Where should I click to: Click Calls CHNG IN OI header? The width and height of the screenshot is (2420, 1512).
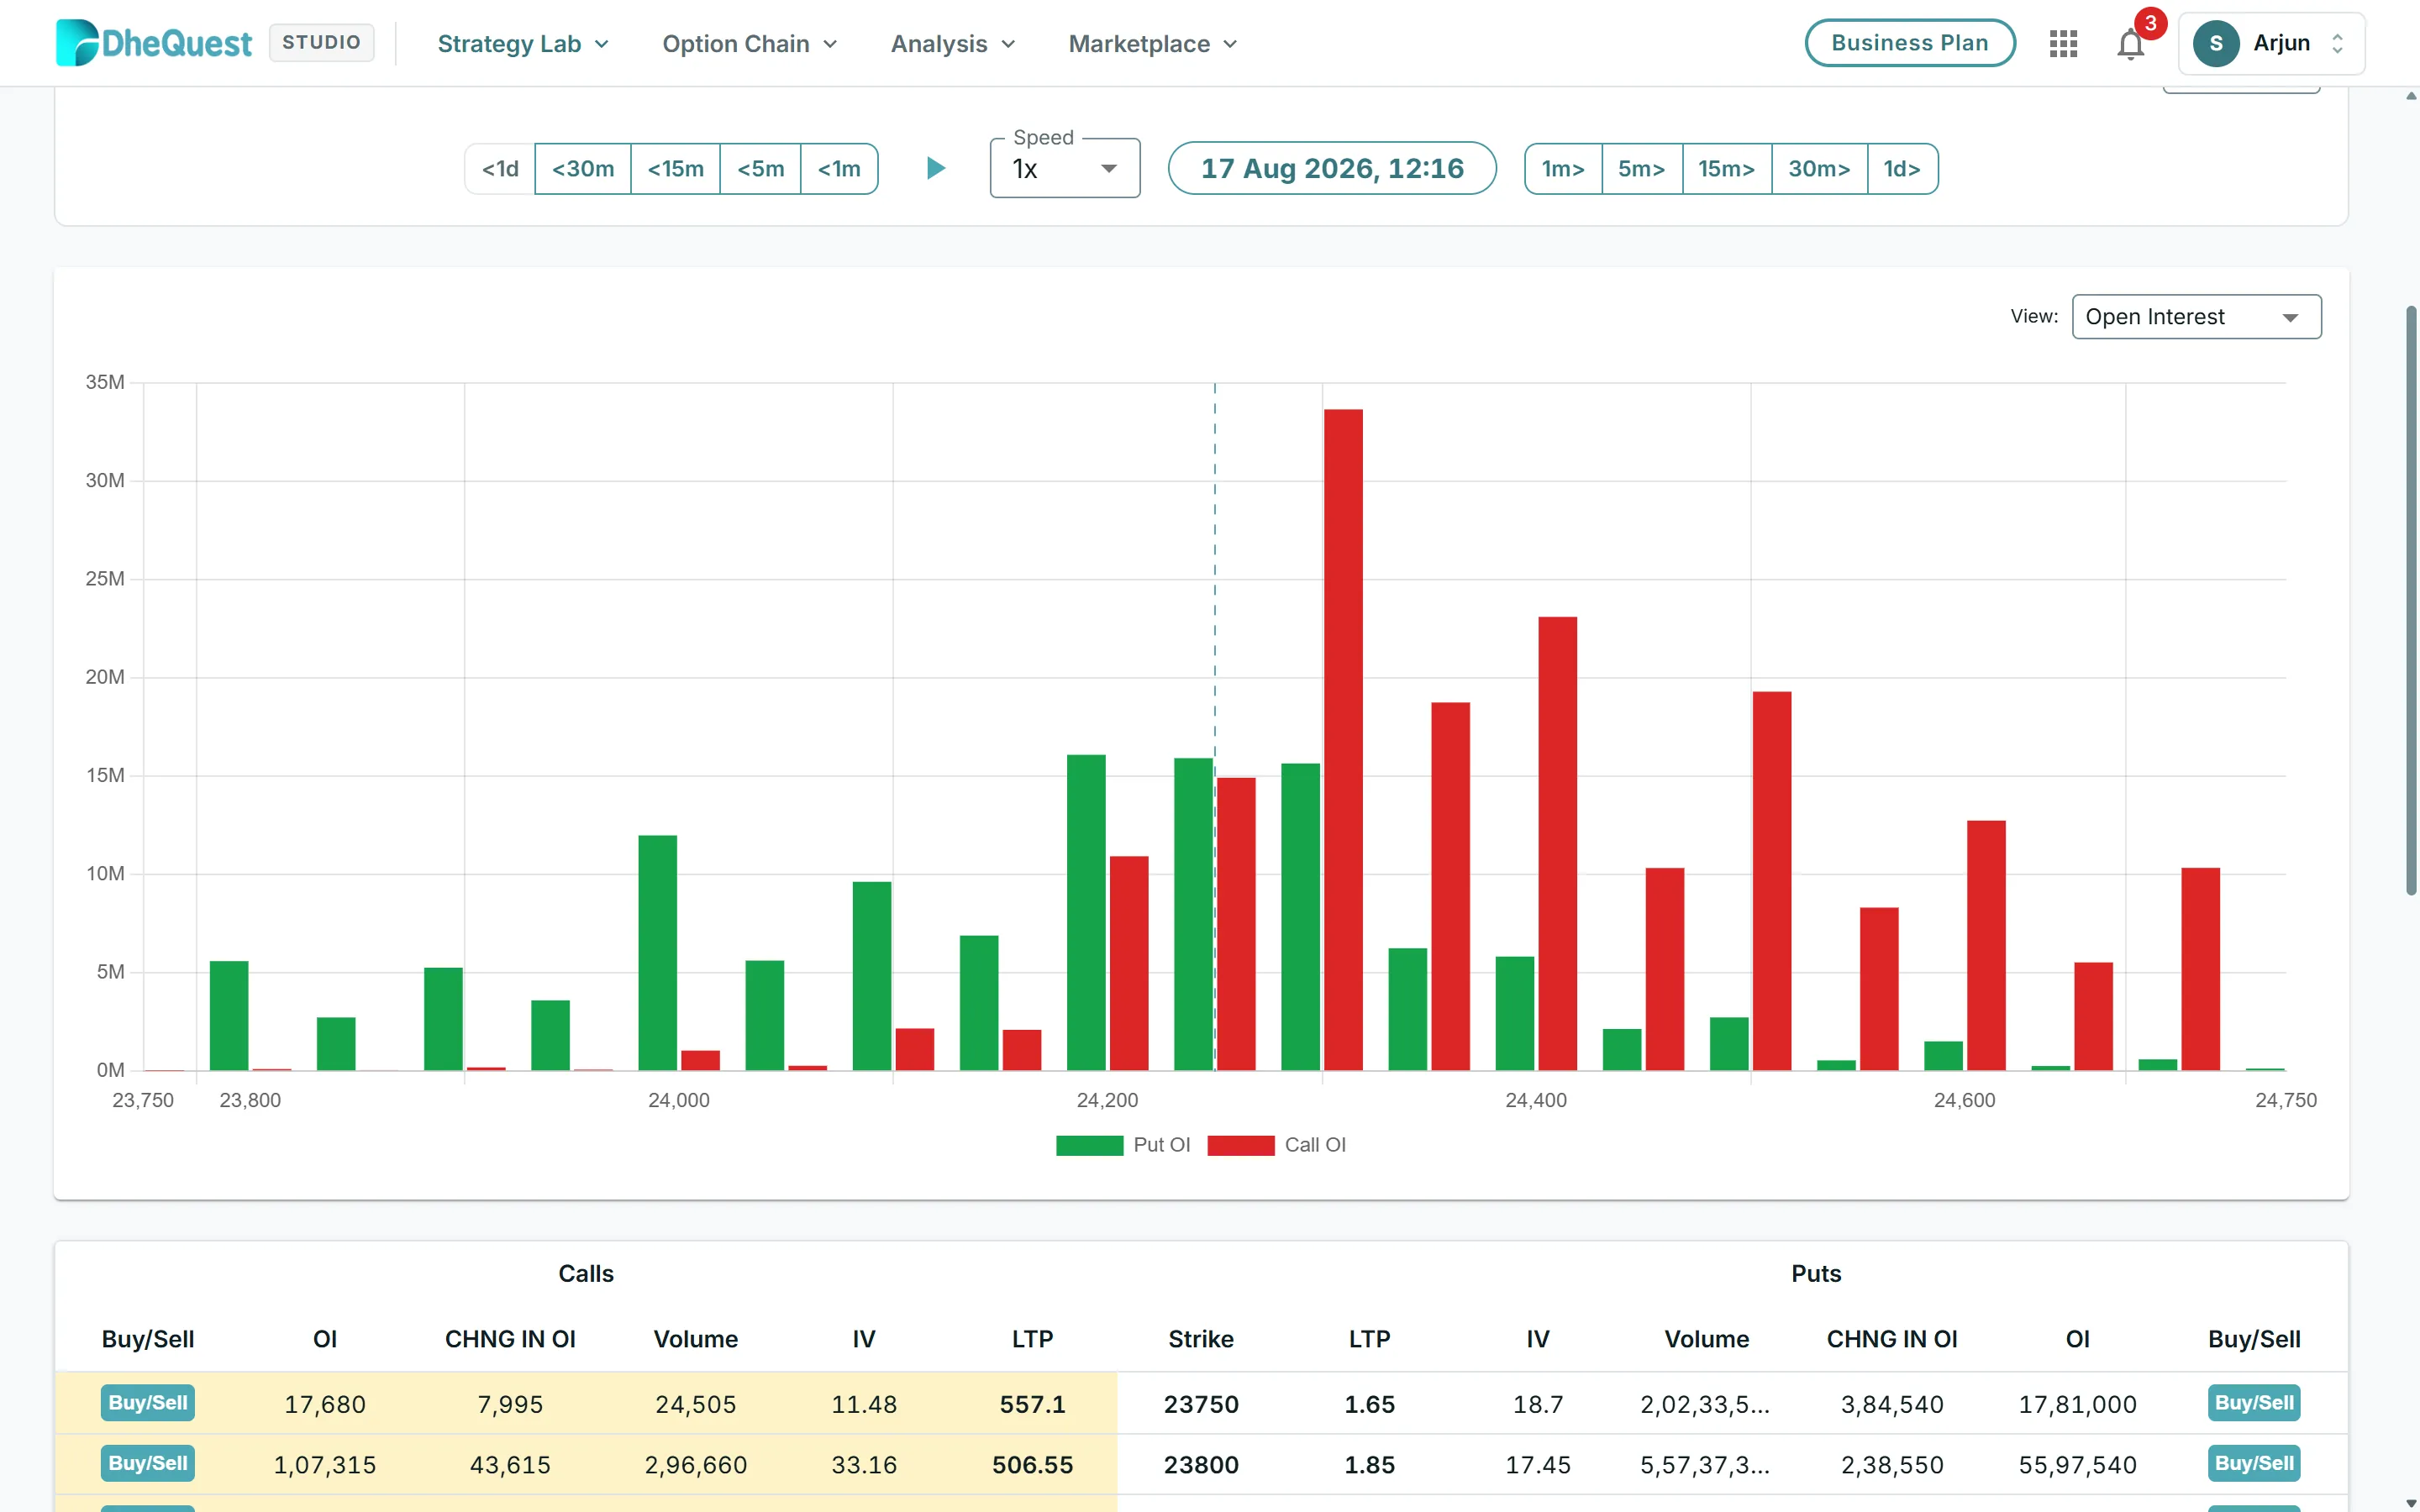(x=510, y=1339)
